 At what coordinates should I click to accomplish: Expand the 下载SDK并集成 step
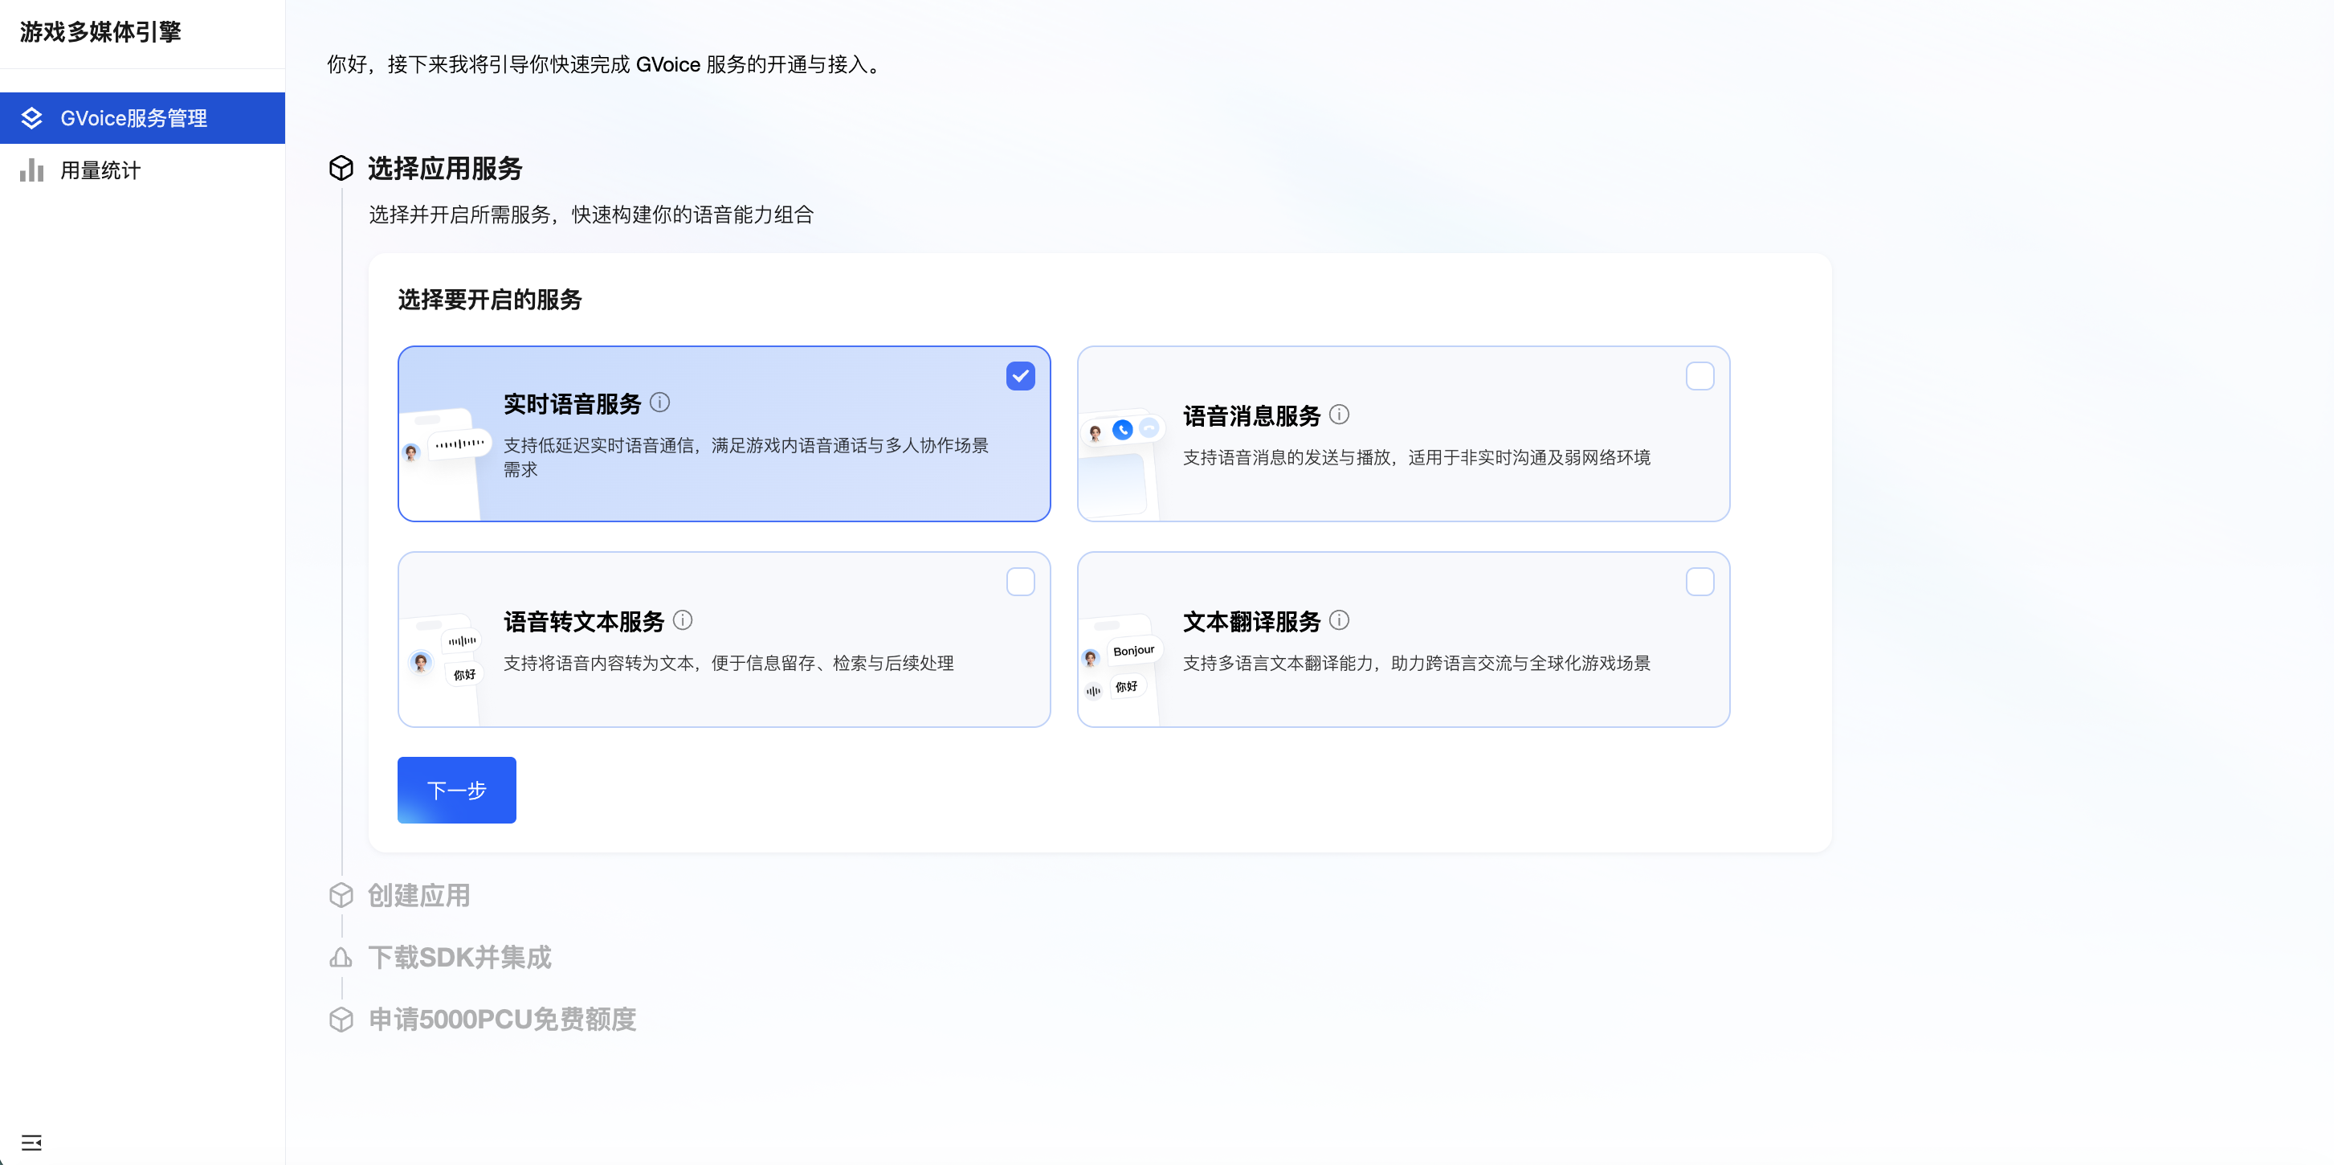click(459, 956)
